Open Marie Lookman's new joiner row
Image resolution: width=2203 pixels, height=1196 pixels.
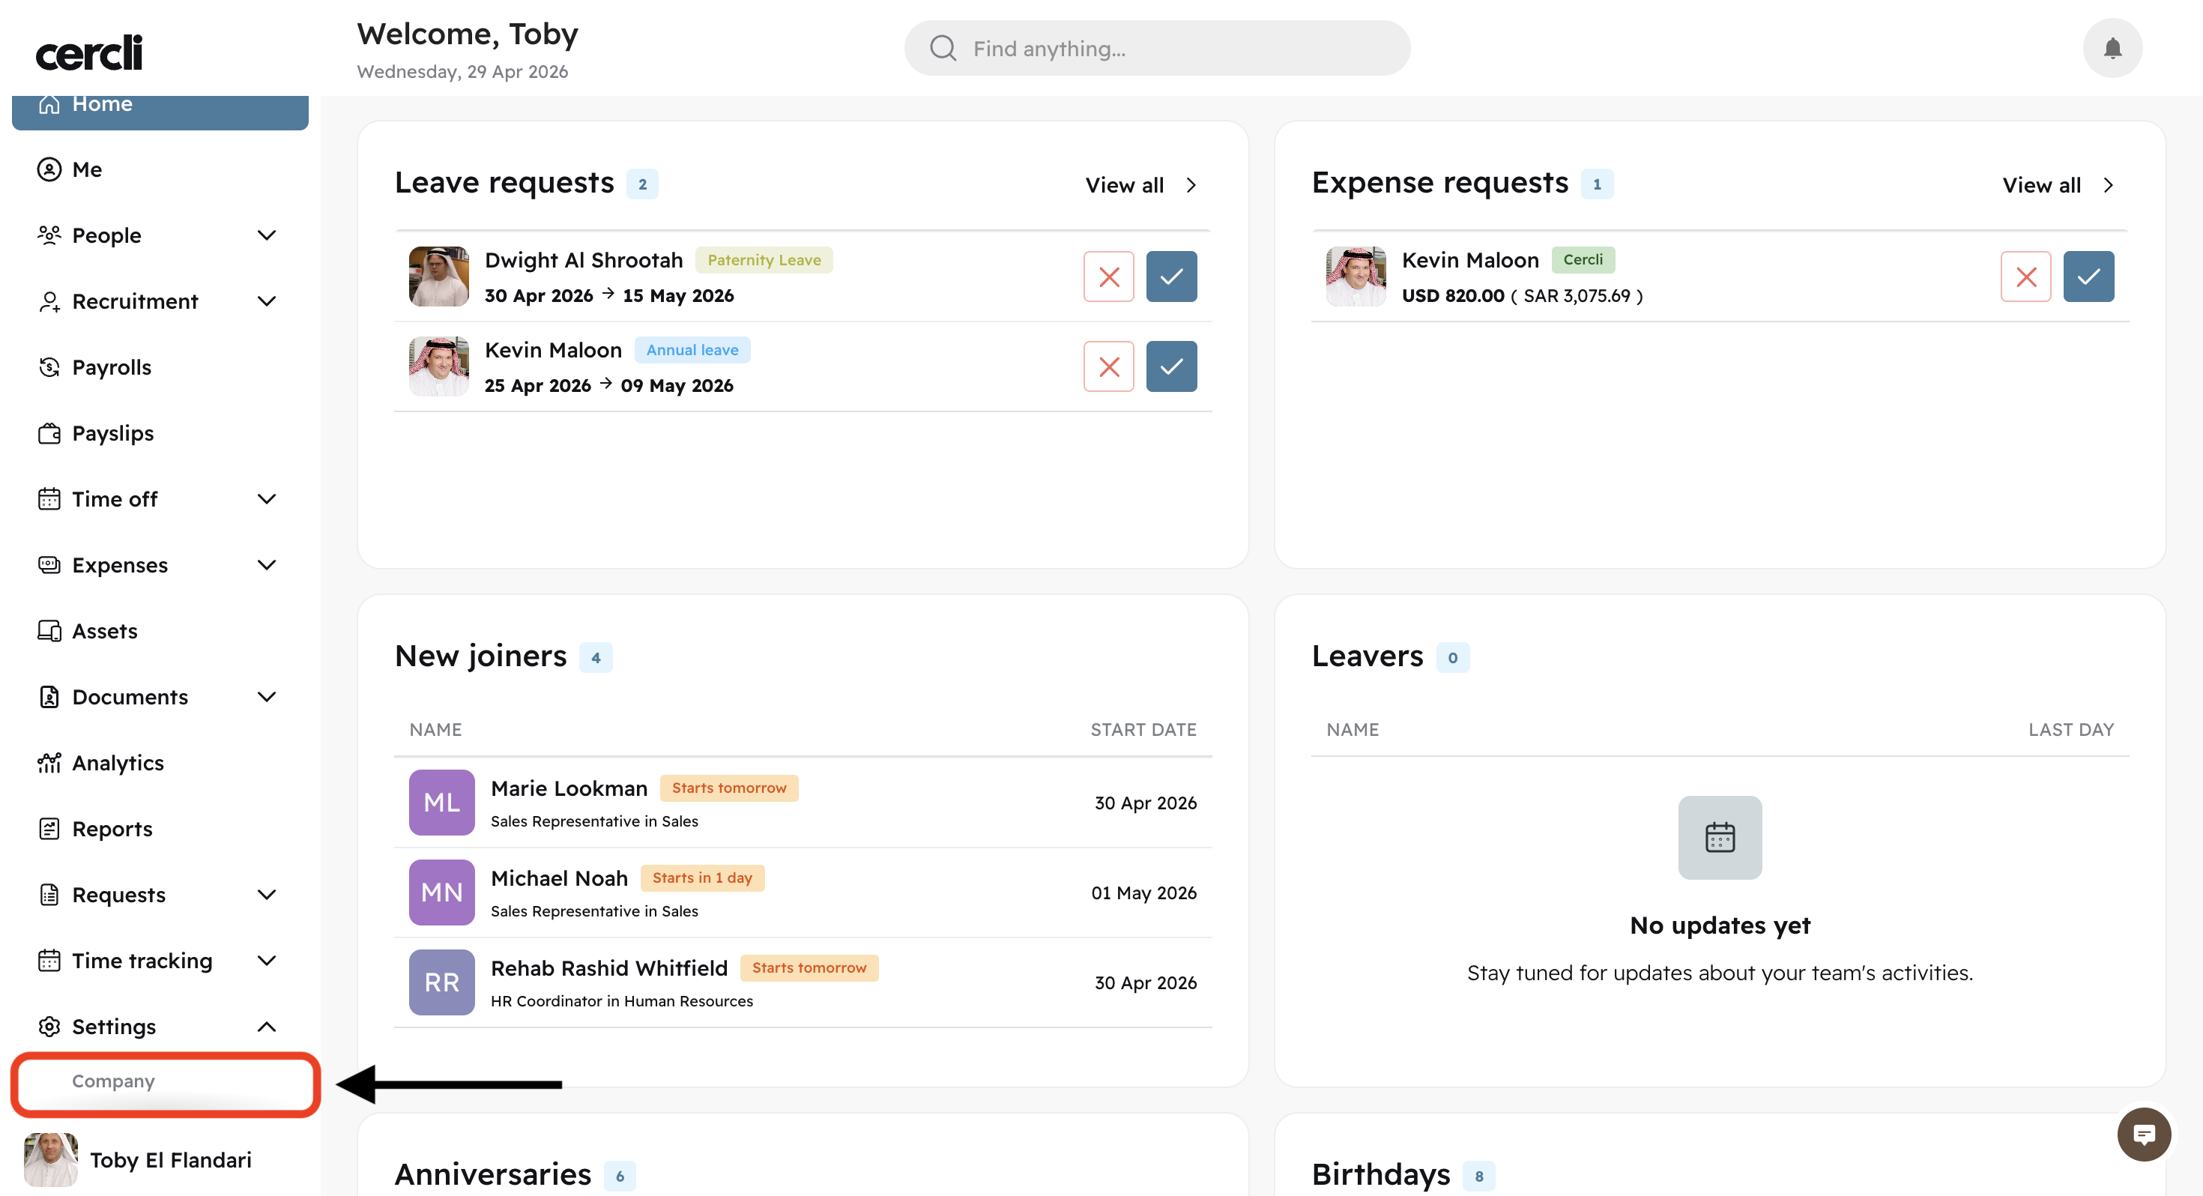pyautogui.click(x=569, y=788)
